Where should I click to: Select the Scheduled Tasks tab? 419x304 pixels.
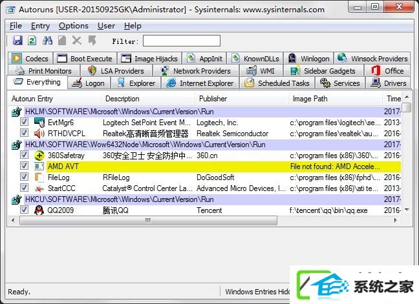(277, 83)
